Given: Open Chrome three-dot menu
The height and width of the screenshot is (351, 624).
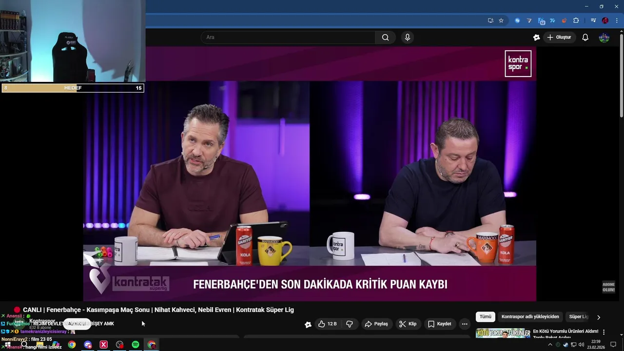Looking at the screenshot, I should tap(617, 20).
